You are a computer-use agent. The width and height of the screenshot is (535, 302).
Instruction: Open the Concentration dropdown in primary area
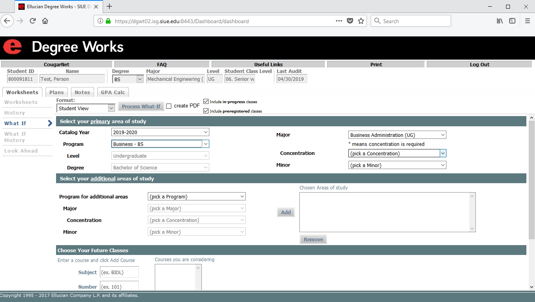coord(397,153)
